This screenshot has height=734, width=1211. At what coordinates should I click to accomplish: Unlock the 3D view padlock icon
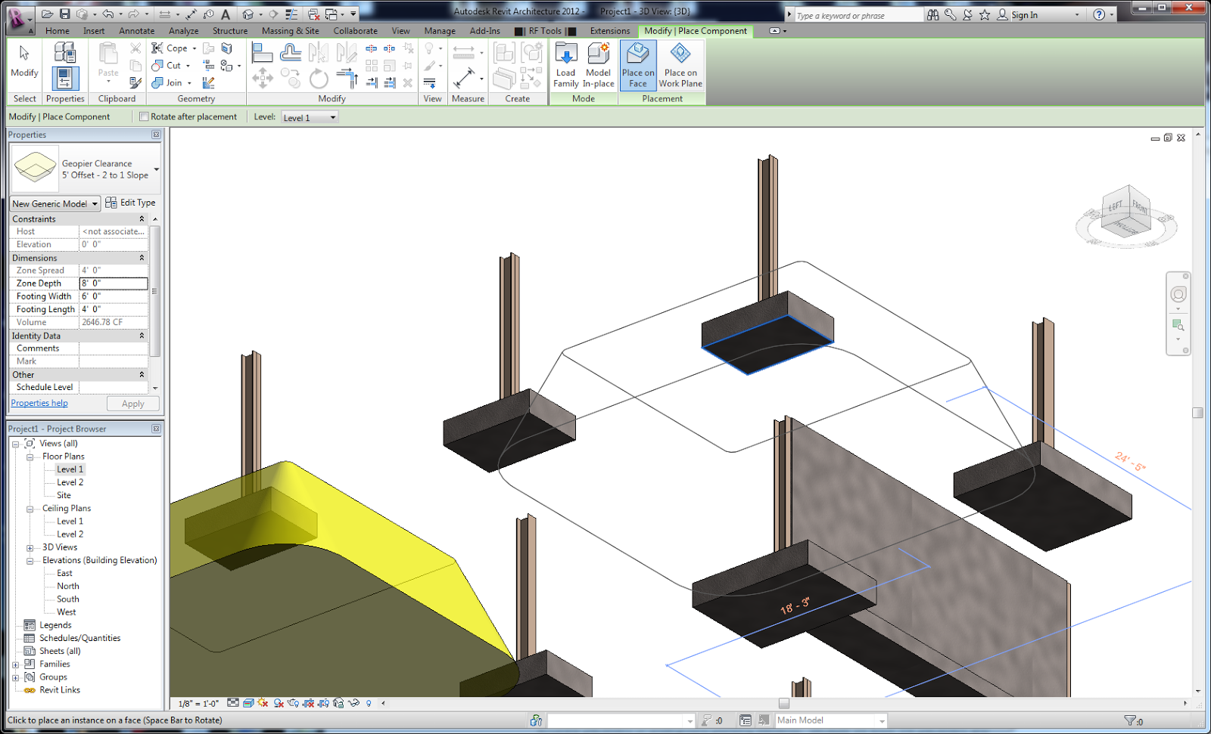pyautogui.click(x=338, y=703)
